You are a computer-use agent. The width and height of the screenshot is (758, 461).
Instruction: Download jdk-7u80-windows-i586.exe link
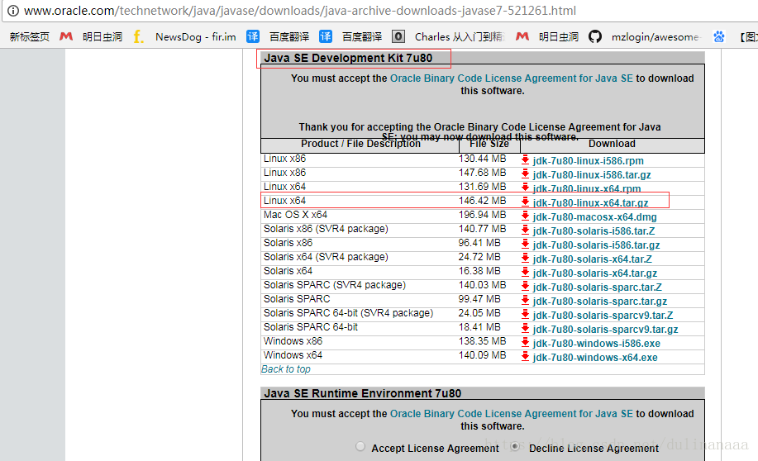pos(597,343)
